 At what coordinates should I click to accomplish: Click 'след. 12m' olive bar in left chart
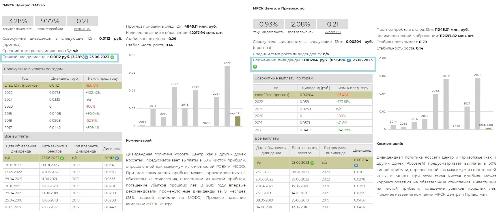pos(238,121)
